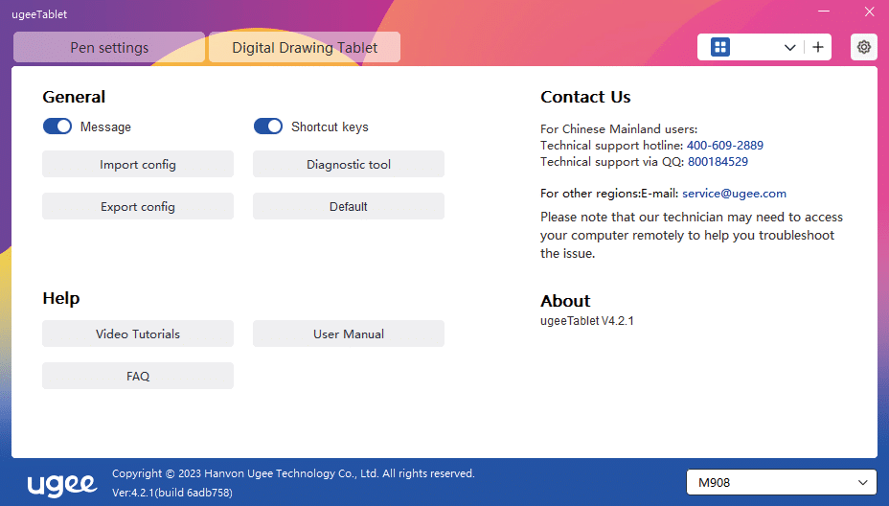The width and height of the screenshot is (889, 506).
Task: Click the service@ugee.com email link
Action: (x=734, y=194)
